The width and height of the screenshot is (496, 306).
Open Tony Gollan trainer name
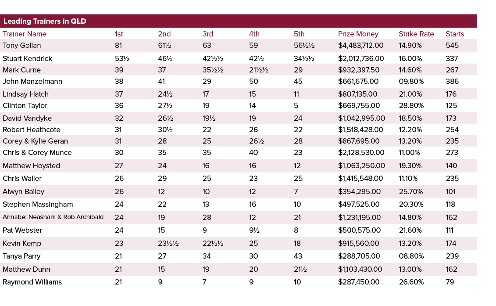(22, 45)
